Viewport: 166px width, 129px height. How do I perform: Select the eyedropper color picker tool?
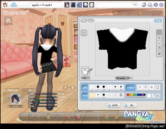point(154,96)
